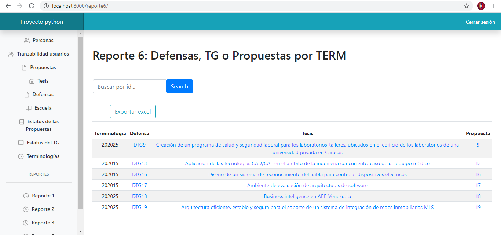This screenshot has height=235, width=501.
Task: Open defense link DTG13
Action: click(x=139, y=163)
